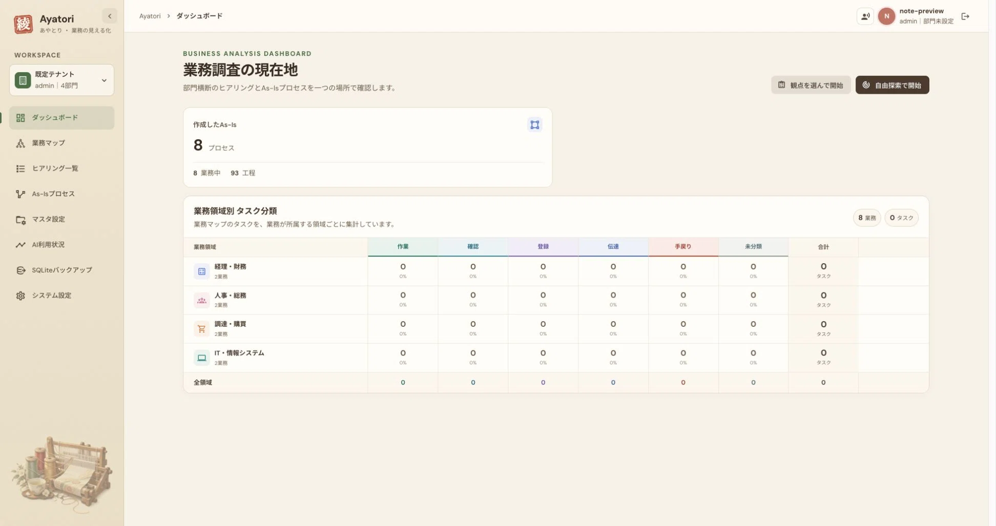Go to 業務マップ in the sidebar
This screenshot has height=526, width=996.
click(61, 143)
